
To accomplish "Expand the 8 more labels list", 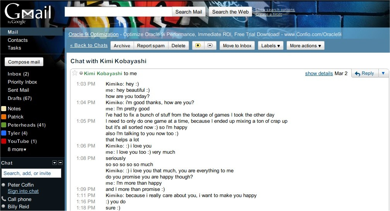I will coord(17,149).
